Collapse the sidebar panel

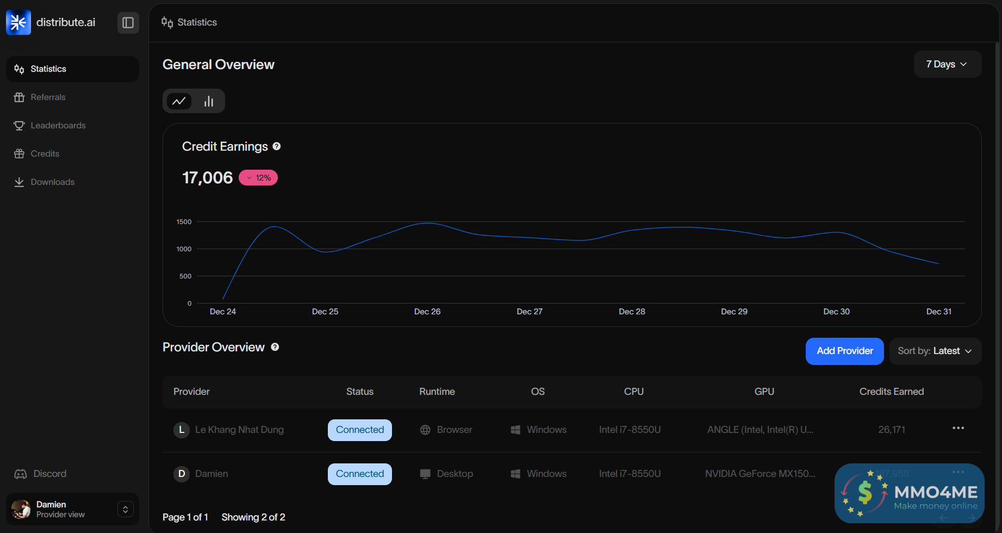(x=128, y=22)
